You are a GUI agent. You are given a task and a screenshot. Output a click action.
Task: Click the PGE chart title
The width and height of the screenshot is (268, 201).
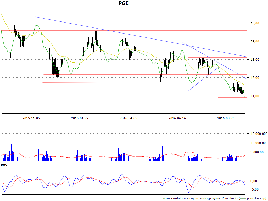pyautogui.click(x=124, y=3)
